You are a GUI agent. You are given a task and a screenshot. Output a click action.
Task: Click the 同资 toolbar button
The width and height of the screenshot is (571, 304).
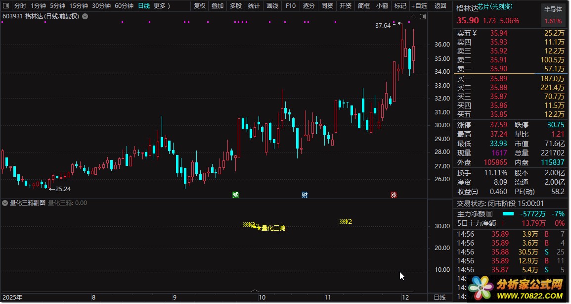[x=327, y=6]
